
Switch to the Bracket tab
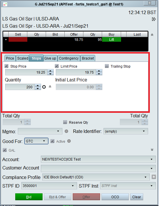(88, 58)
